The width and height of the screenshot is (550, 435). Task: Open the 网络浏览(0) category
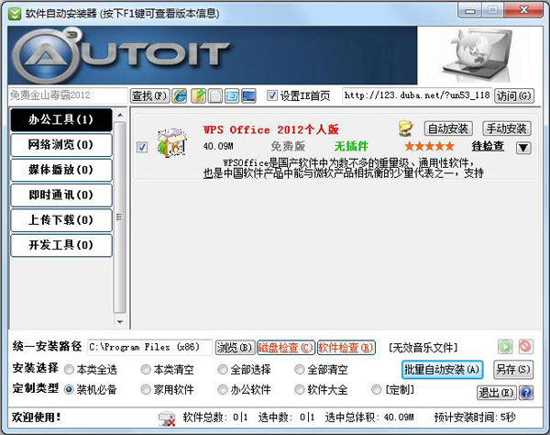coord(61,145)
